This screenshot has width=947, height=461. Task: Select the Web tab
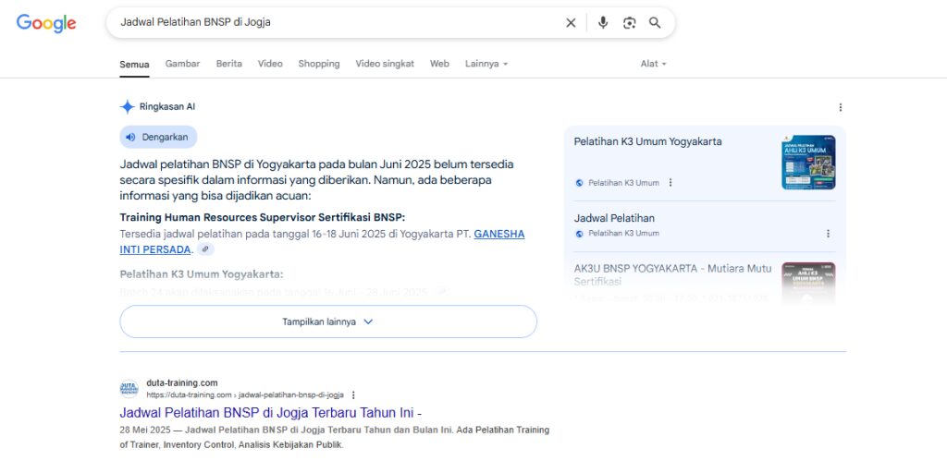[x=439, y=64]
